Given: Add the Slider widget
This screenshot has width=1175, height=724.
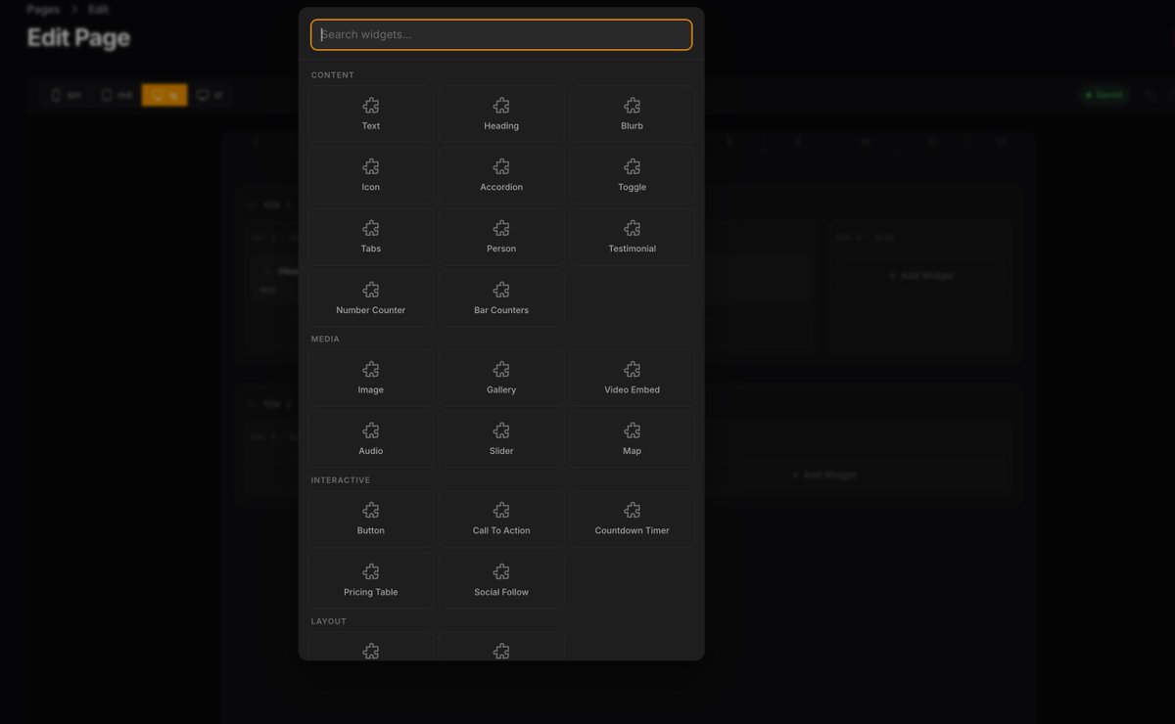Looking at the screenshot, I should tap(501, 439).
